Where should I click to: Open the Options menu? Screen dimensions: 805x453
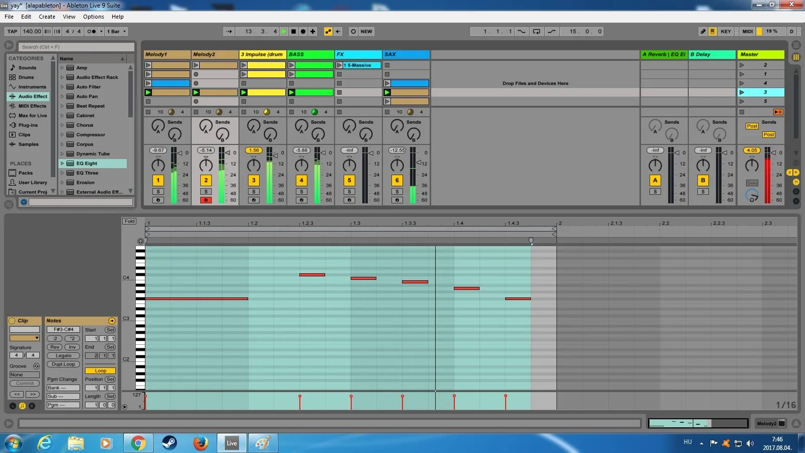[x=94, y=17]
